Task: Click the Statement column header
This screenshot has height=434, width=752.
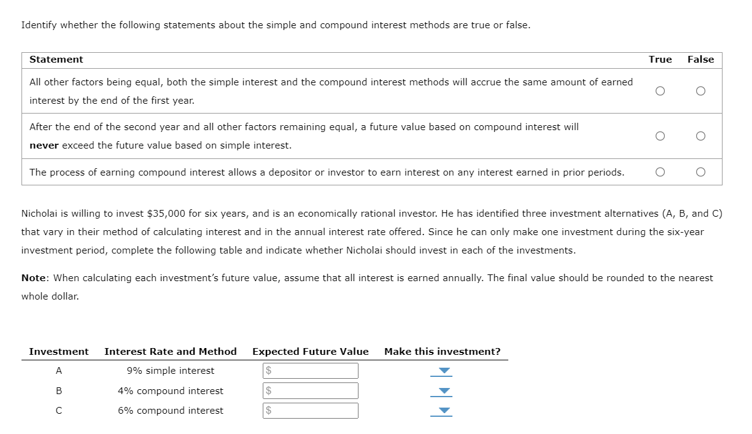Action: 56,59
